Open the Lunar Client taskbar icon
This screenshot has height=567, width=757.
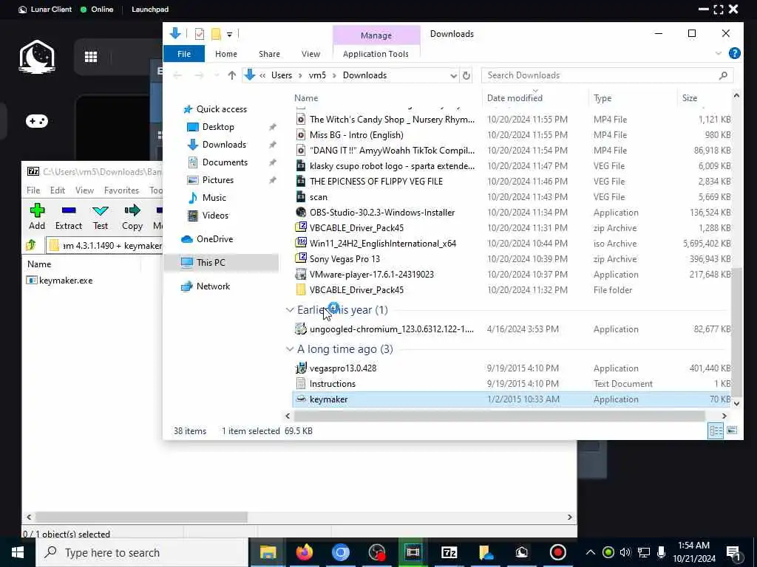[521, 552]
